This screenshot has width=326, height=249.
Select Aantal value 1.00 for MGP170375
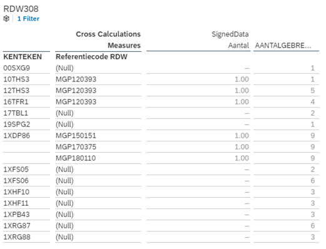(x=242, y=147)
